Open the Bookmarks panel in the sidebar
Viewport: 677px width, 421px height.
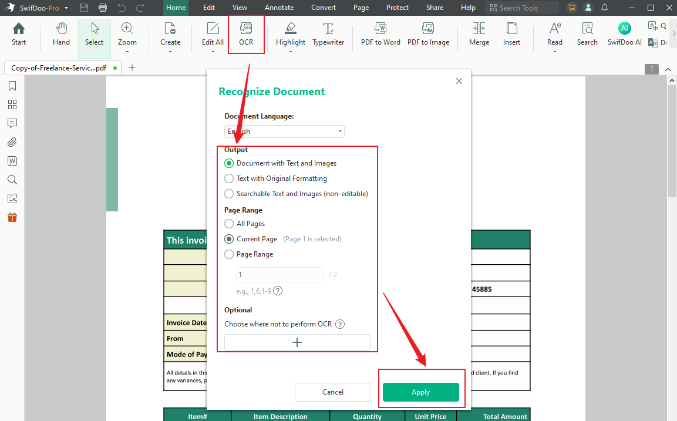[12, 86]
